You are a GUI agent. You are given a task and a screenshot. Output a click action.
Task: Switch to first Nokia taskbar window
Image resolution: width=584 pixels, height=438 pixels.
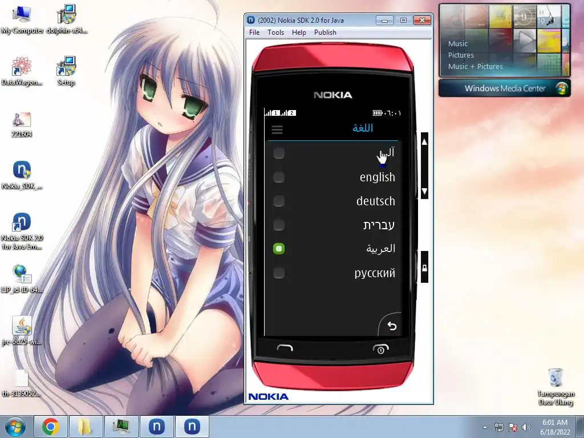[x=157, y=427]
